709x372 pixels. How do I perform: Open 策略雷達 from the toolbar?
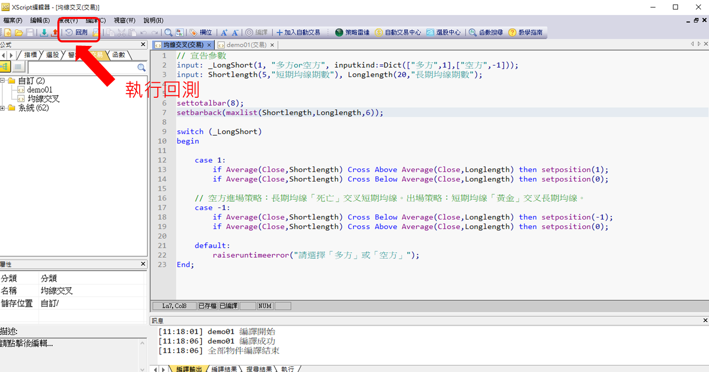tap(352, 32)
